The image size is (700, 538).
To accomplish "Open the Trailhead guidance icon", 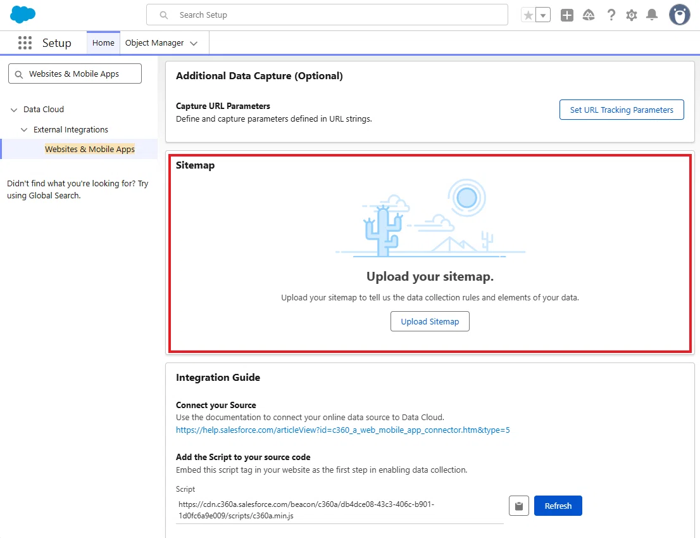I will pos(589,15).
